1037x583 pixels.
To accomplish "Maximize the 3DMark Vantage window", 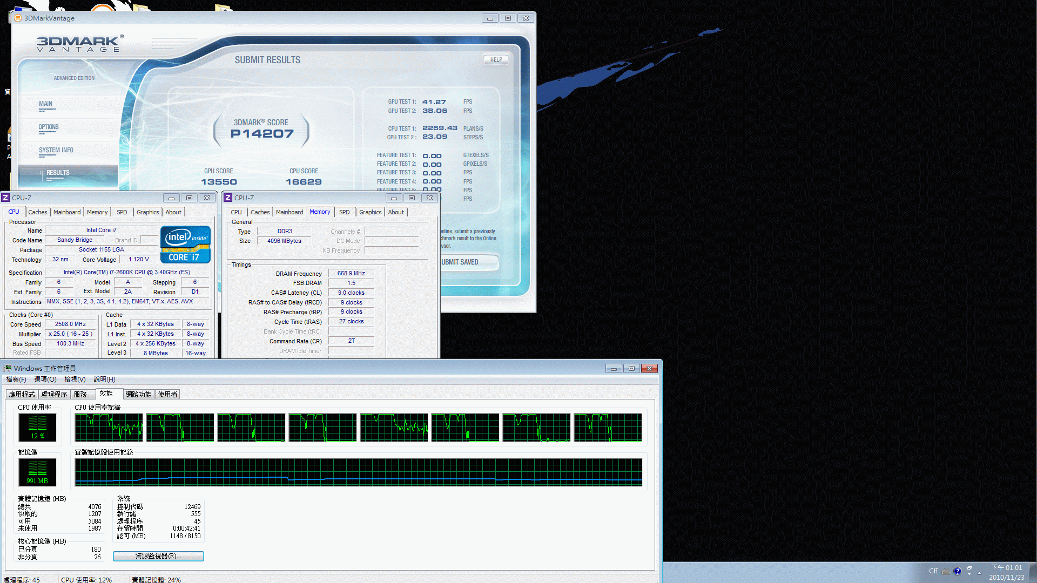I will click(x=508, y=18).
